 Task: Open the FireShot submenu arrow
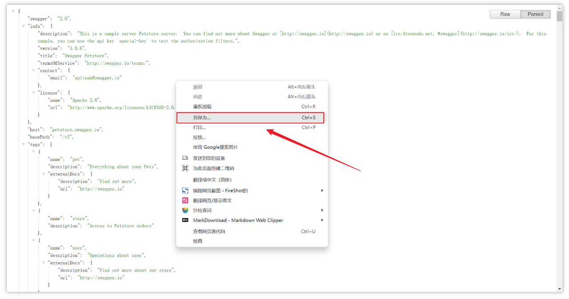323,190
